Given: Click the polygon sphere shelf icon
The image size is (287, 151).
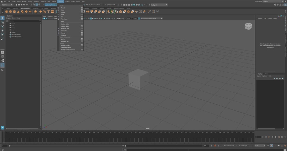Looking at the screenshot, I should (6, 12).
